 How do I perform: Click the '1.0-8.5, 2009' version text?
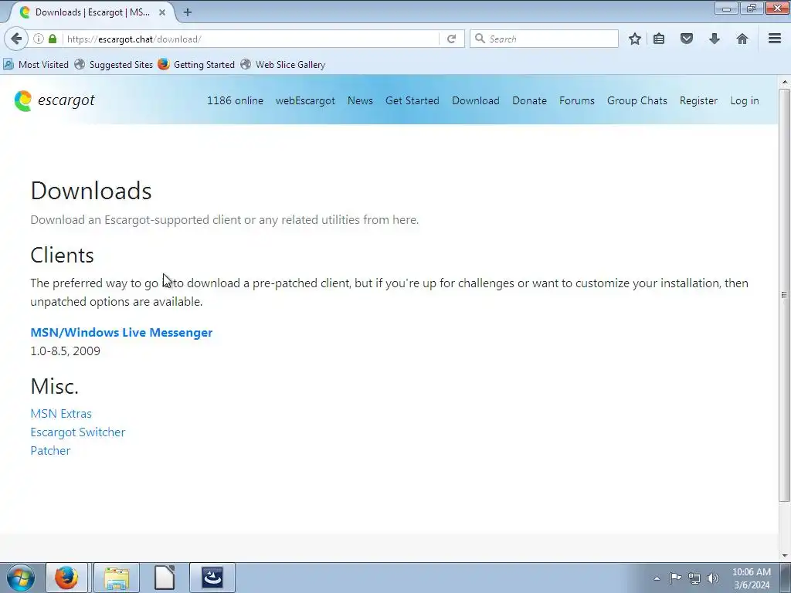point(65,351)
